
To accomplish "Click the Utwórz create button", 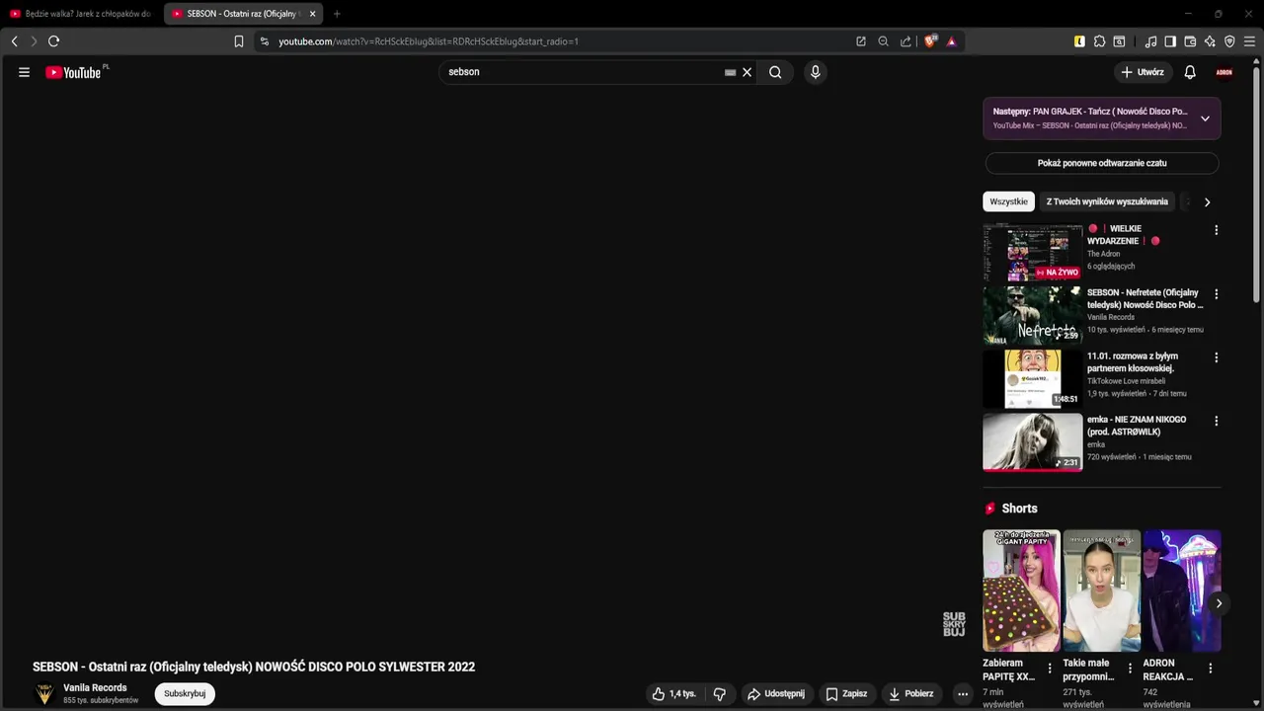I will pyautogui.click(x=1143, y=72).
